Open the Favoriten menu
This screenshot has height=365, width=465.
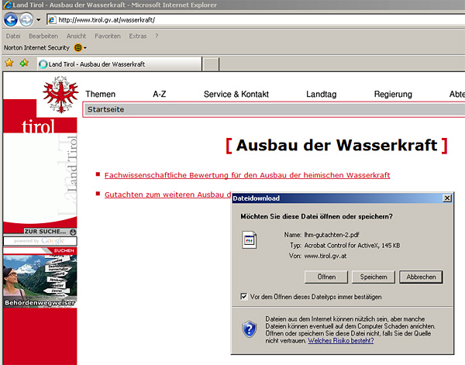(x=107, y=36)
